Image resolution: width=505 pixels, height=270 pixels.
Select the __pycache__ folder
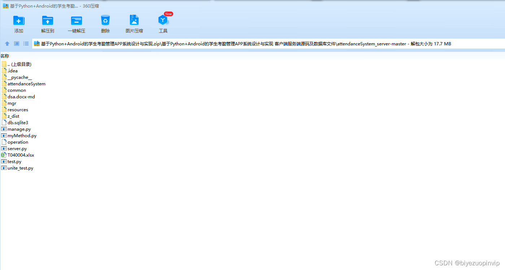[x=17, y=77]
